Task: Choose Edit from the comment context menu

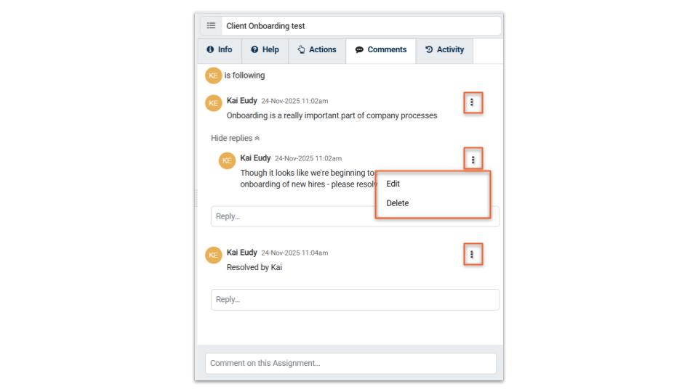Action: pos(393,184)
